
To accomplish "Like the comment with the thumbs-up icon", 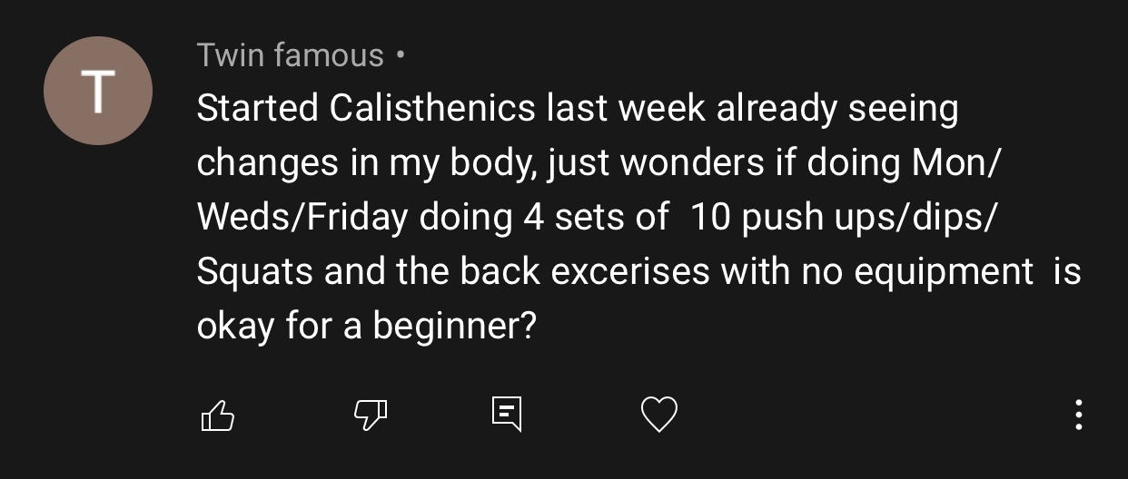I will 216,415.
